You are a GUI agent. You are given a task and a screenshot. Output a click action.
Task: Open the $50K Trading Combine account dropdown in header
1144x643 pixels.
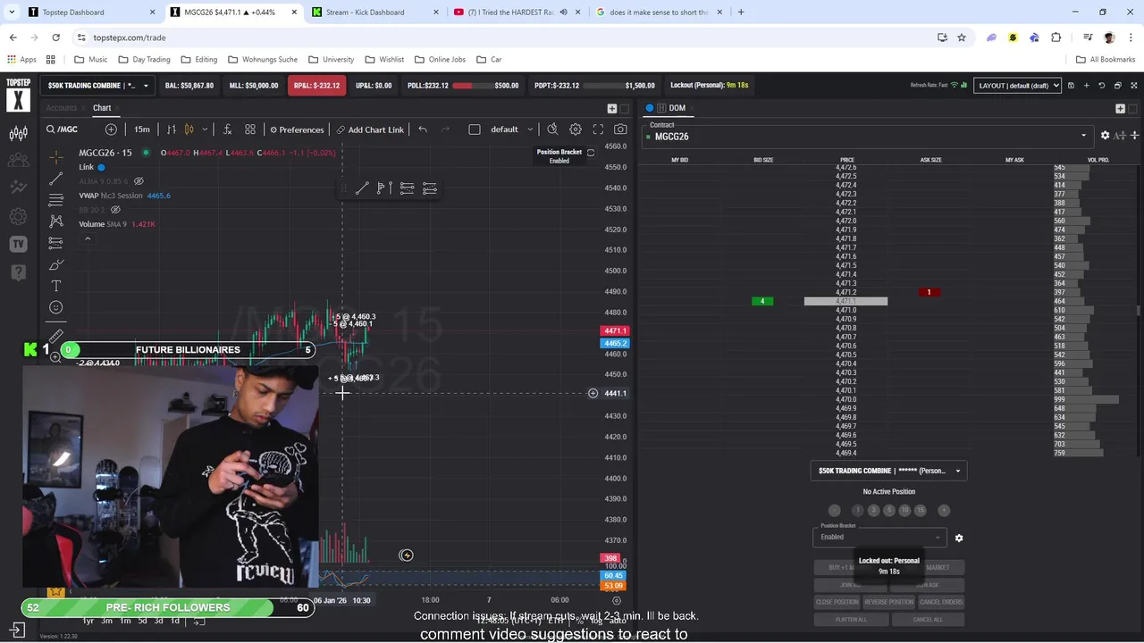(x=97, y=86)
